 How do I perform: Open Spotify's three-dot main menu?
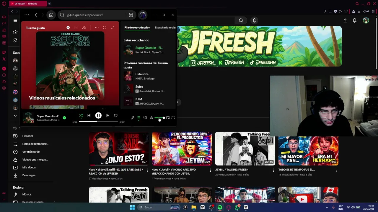tap(27, 15)
